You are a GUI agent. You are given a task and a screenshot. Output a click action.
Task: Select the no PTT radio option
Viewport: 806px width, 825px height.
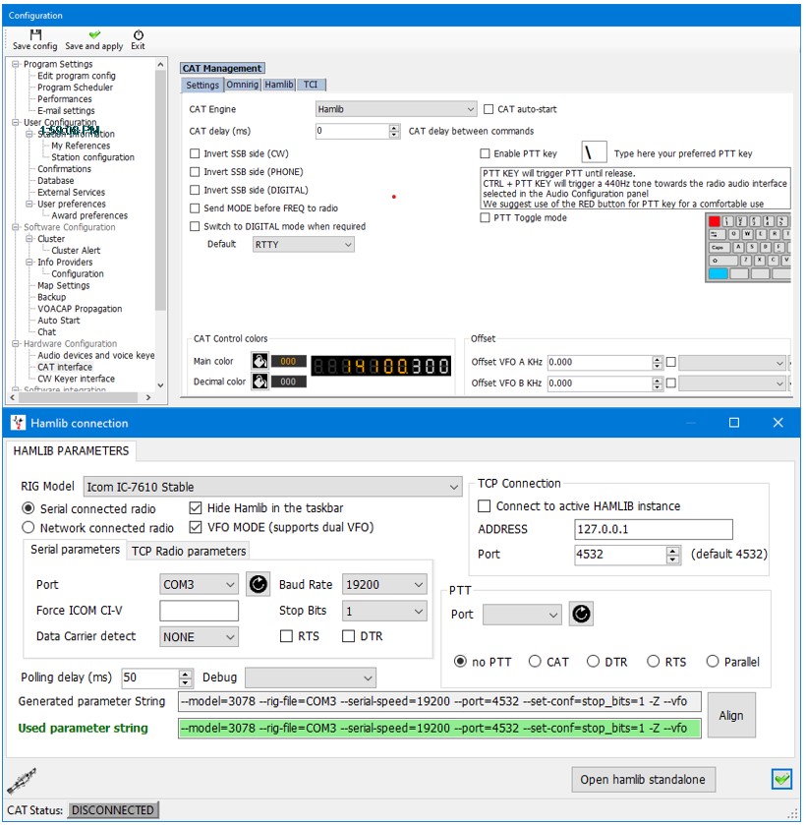click(460, 662)
